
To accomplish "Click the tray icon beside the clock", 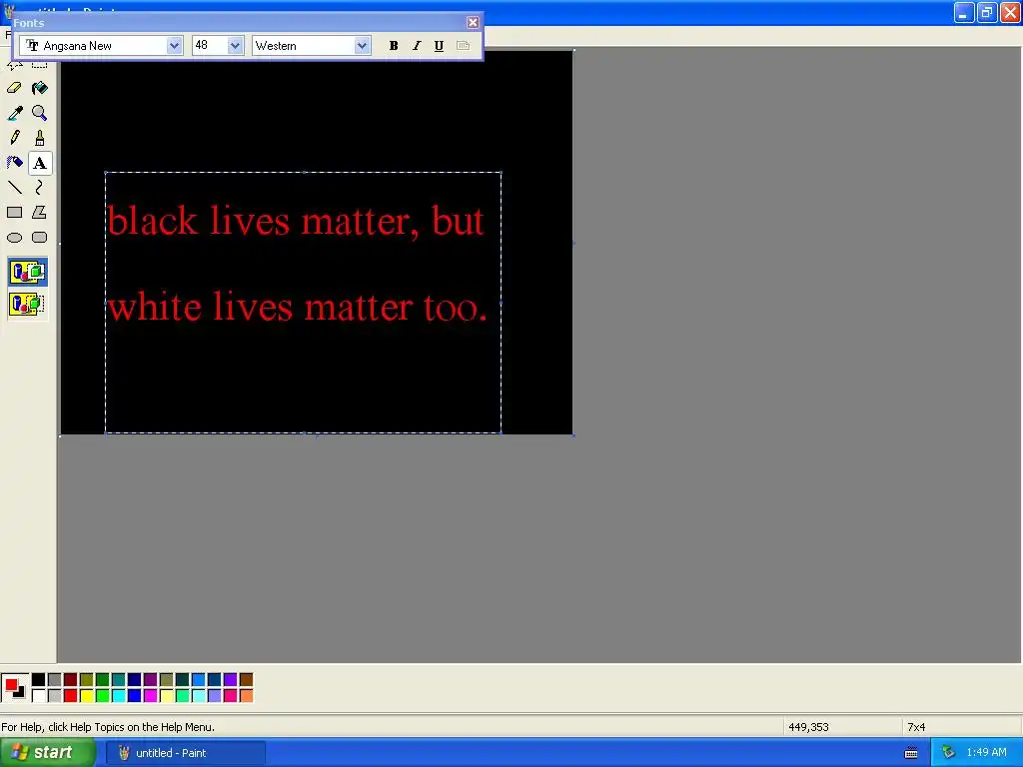I will coord(948,753).
